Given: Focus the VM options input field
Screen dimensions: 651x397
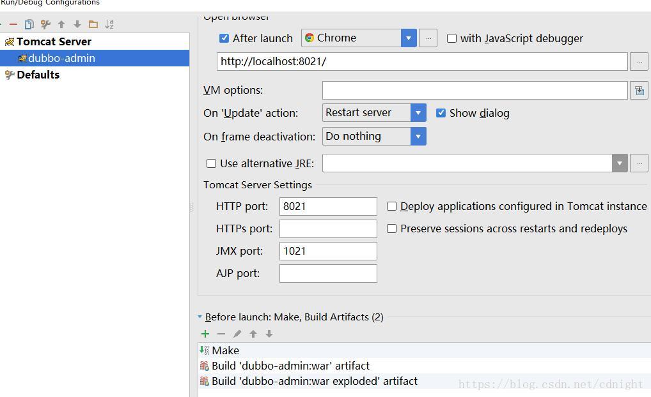Looking at the screenshot, I should [x=475, y=91].
